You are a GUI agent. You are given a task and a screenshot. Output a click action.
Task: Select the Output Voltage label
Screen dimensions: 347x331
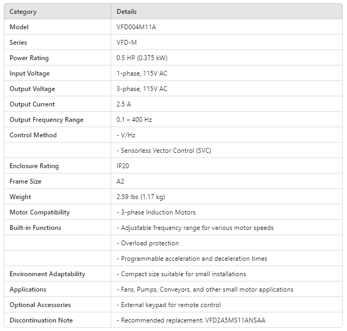pyautogui.click(x=32, y=89)
